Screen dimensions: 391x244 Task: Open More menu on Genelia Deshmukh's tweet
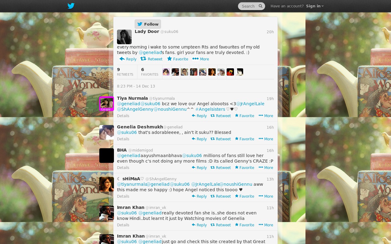pos(266,139)
